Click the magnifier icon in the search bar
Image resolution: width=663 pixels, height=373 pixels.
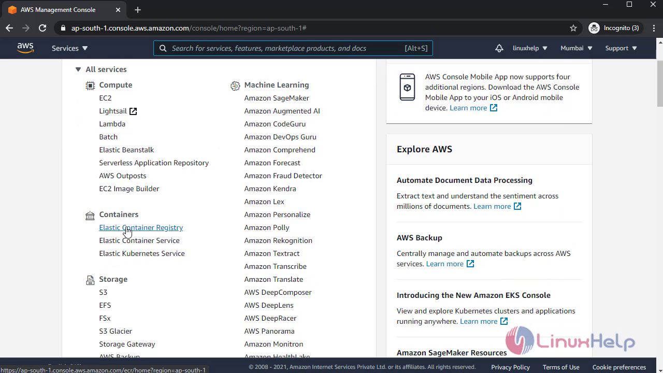point(163,48)
